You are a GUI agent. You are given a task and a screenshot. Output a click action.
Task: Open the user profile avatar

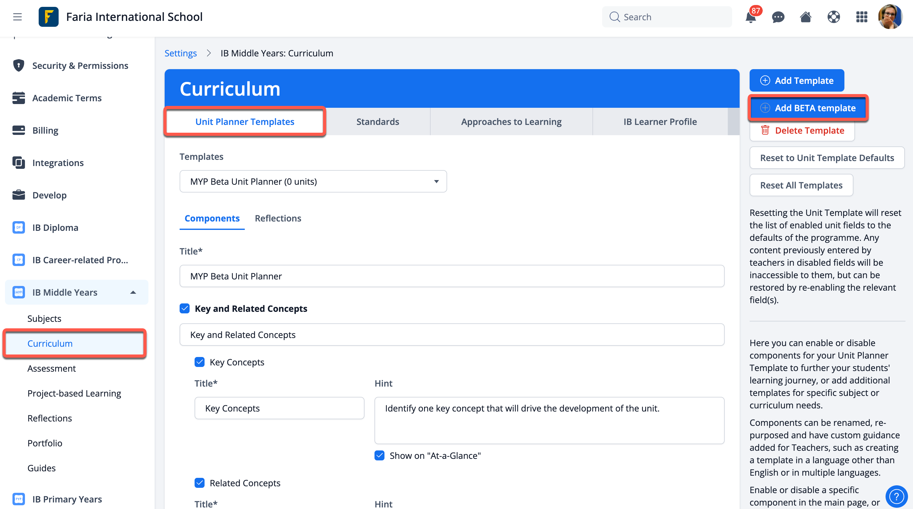tap(890, 17)
